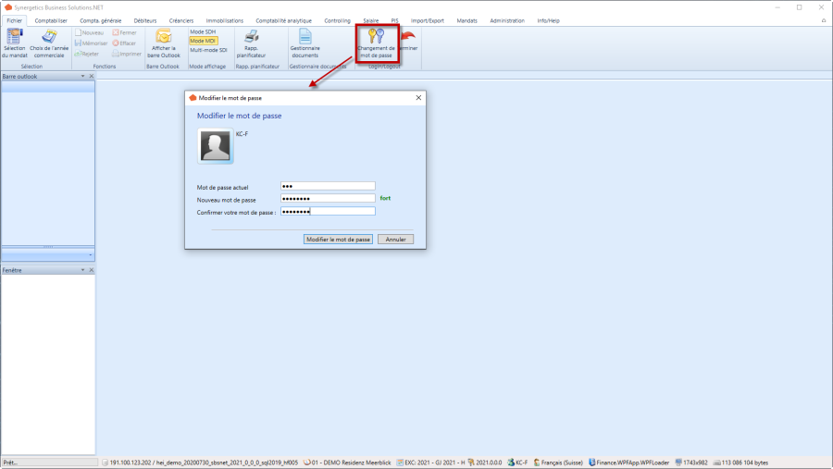
Task: Click Imprimer in the Fonctions group
Action: (x=127, y=54)
